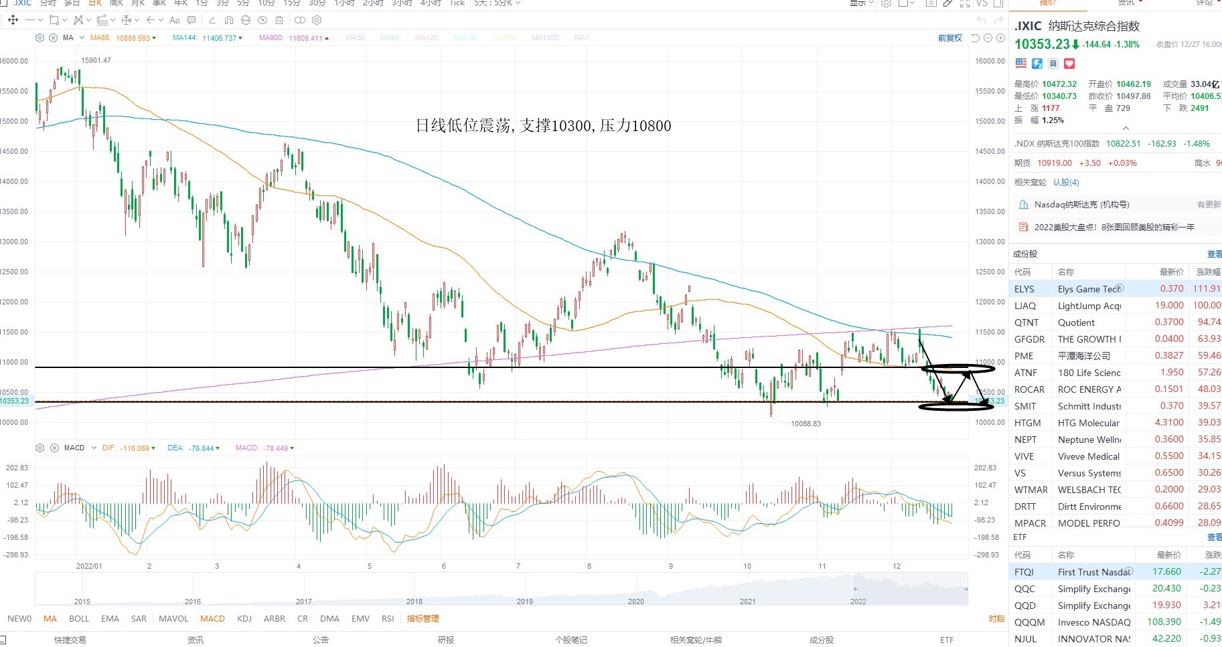Click the 快速交易 quick trade tab

(x=70, y=640)
